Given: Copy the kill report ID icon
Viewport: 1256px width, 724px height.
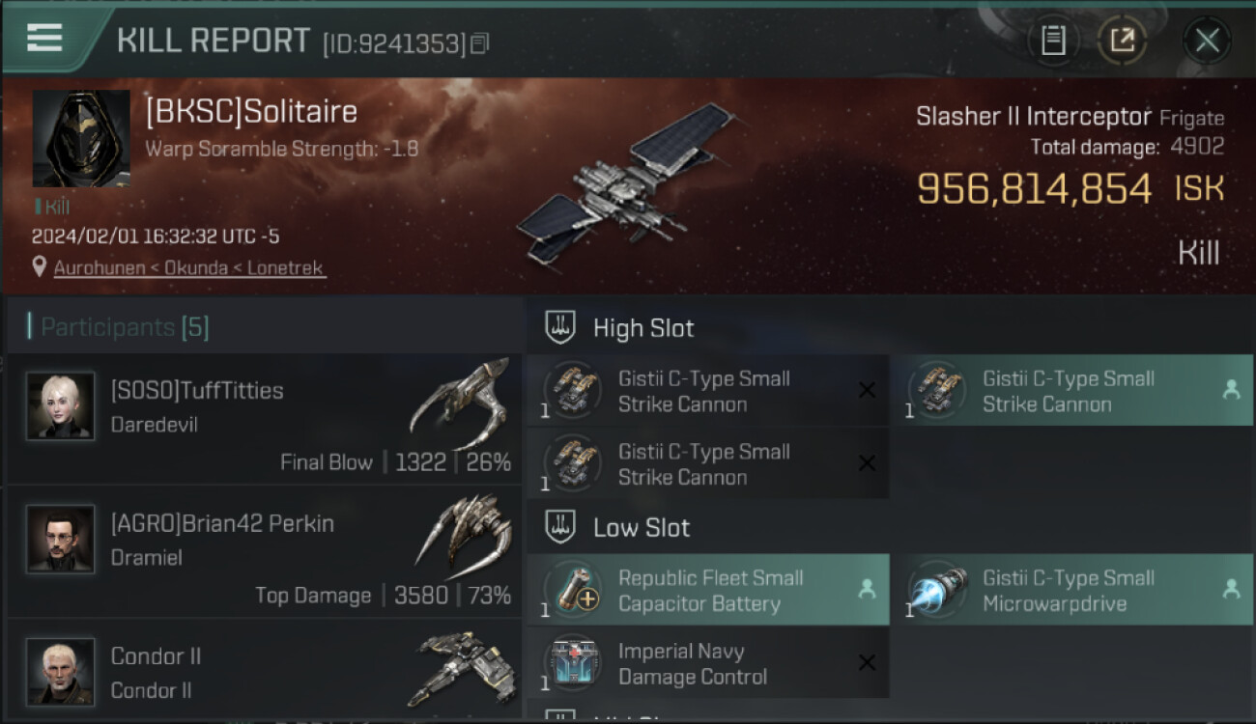Looking at the screenshot, I should (480, 43).
